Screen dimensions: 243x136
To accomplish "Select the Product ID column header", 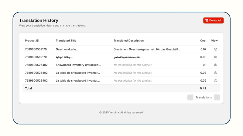I will 32,40.
